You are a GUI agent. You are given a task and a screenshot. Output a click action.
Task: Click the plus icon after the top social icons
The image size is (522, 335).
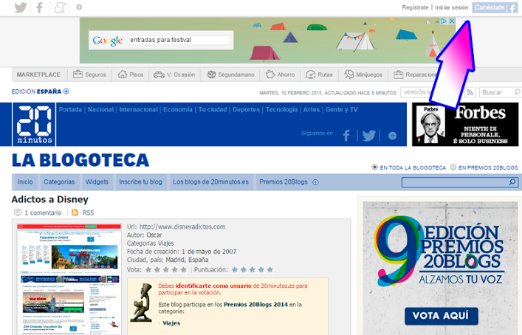pyautogui.click(x=79, y=7)
